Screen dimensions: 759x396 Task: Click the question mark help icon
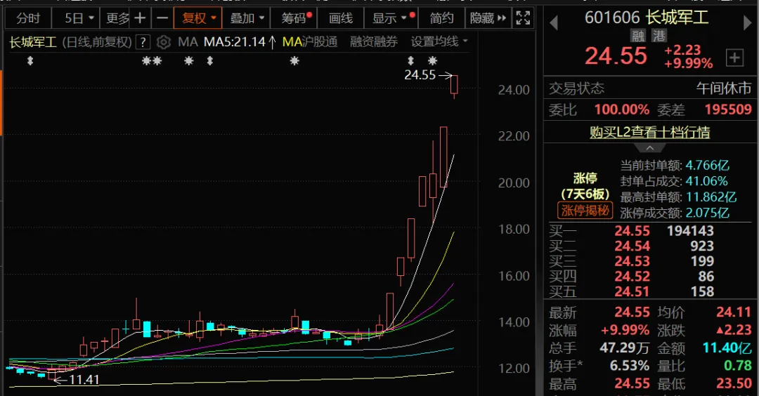[143, 42]
